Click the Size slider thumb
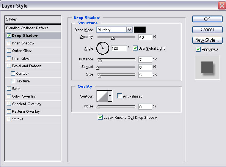 tap(99, 76)
